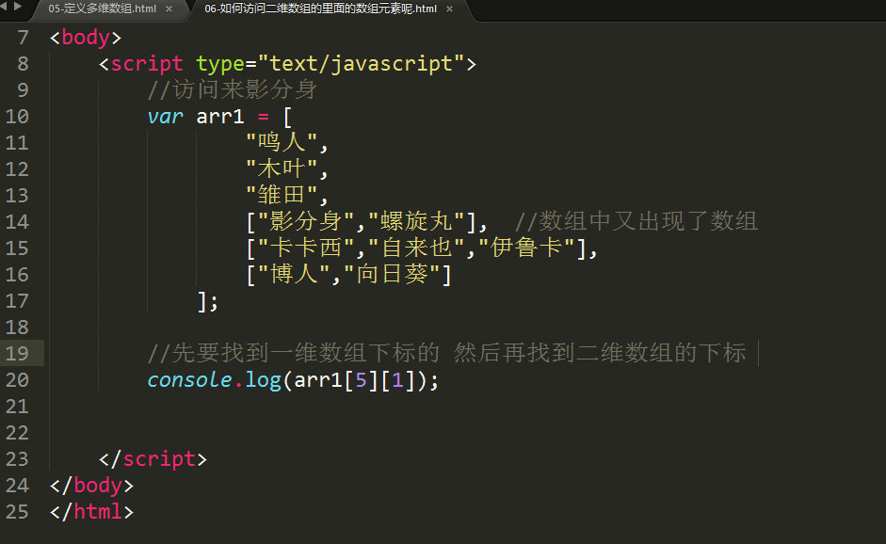Click index 1 in arr1[5][1]
The width and height of the screenshot is (886, 544).
tap(397, 379)
